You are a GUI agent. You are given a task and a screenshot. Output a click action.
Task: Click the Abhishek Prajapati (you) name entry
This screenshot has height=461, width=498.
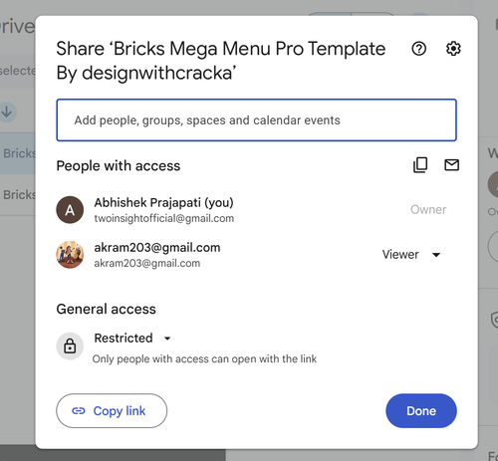pos(163,202)
